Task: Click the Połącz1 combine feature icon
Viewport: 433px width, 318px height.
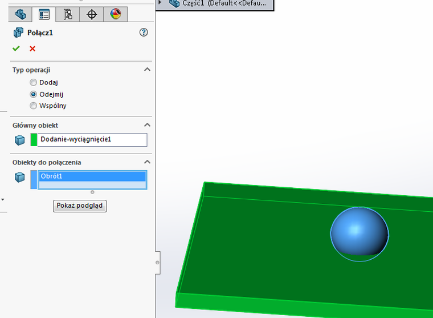Action: [18, 33]
